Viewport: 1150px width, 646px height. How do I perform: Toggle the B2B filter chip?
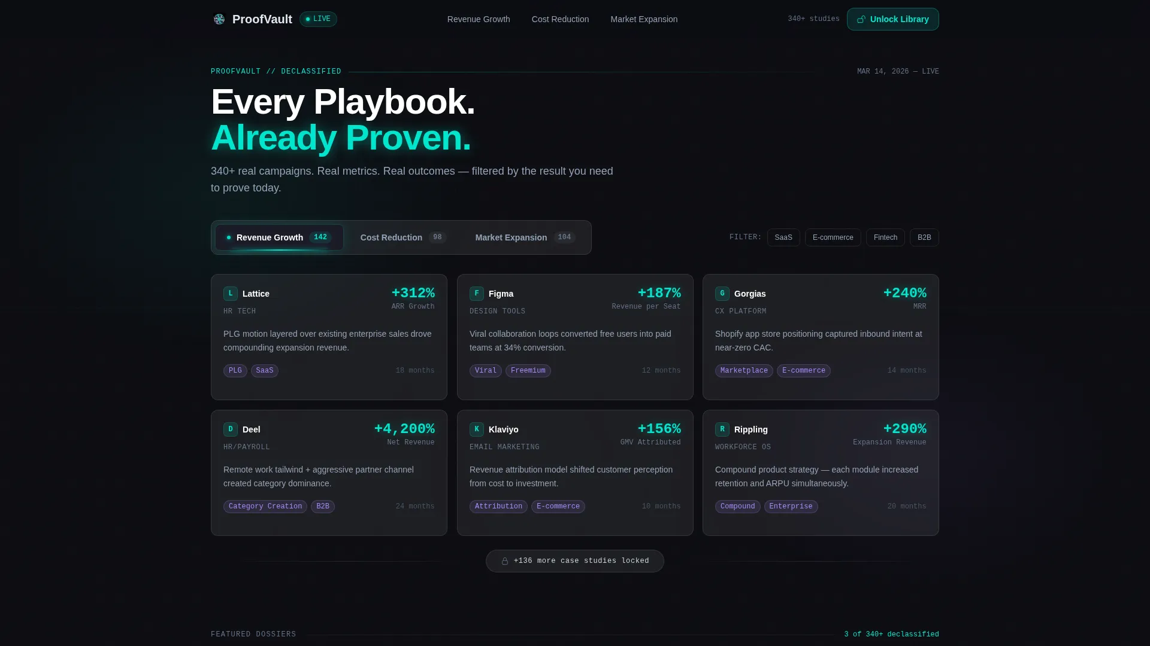[924, 237]
